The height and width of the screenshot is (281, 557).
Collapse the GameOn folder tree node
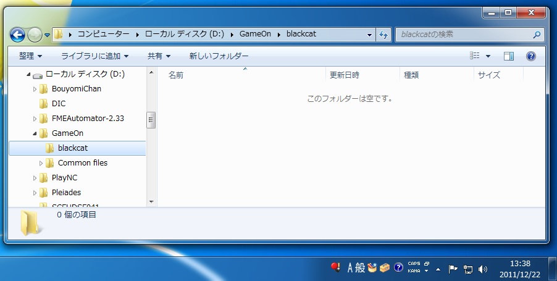point(35,133)
